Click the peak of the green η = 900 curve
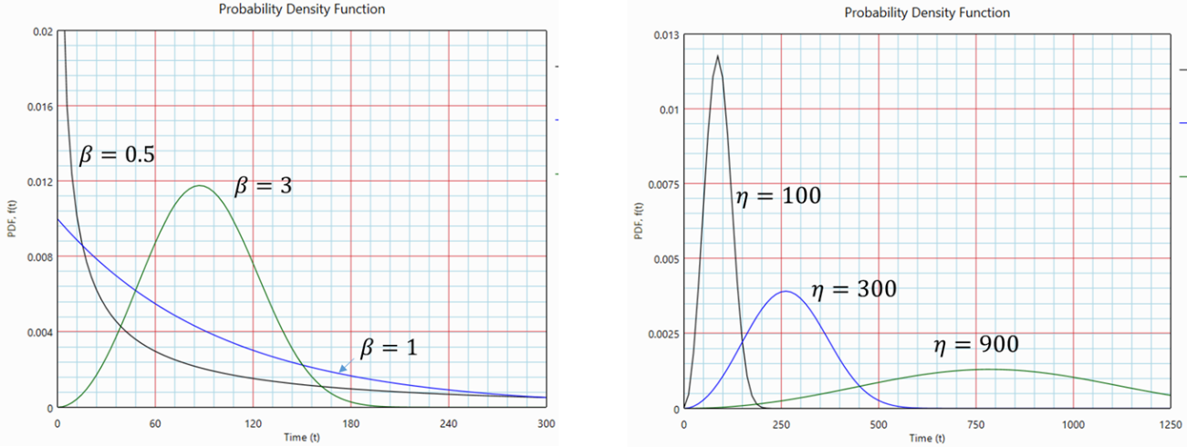 (x=990, y=369)
